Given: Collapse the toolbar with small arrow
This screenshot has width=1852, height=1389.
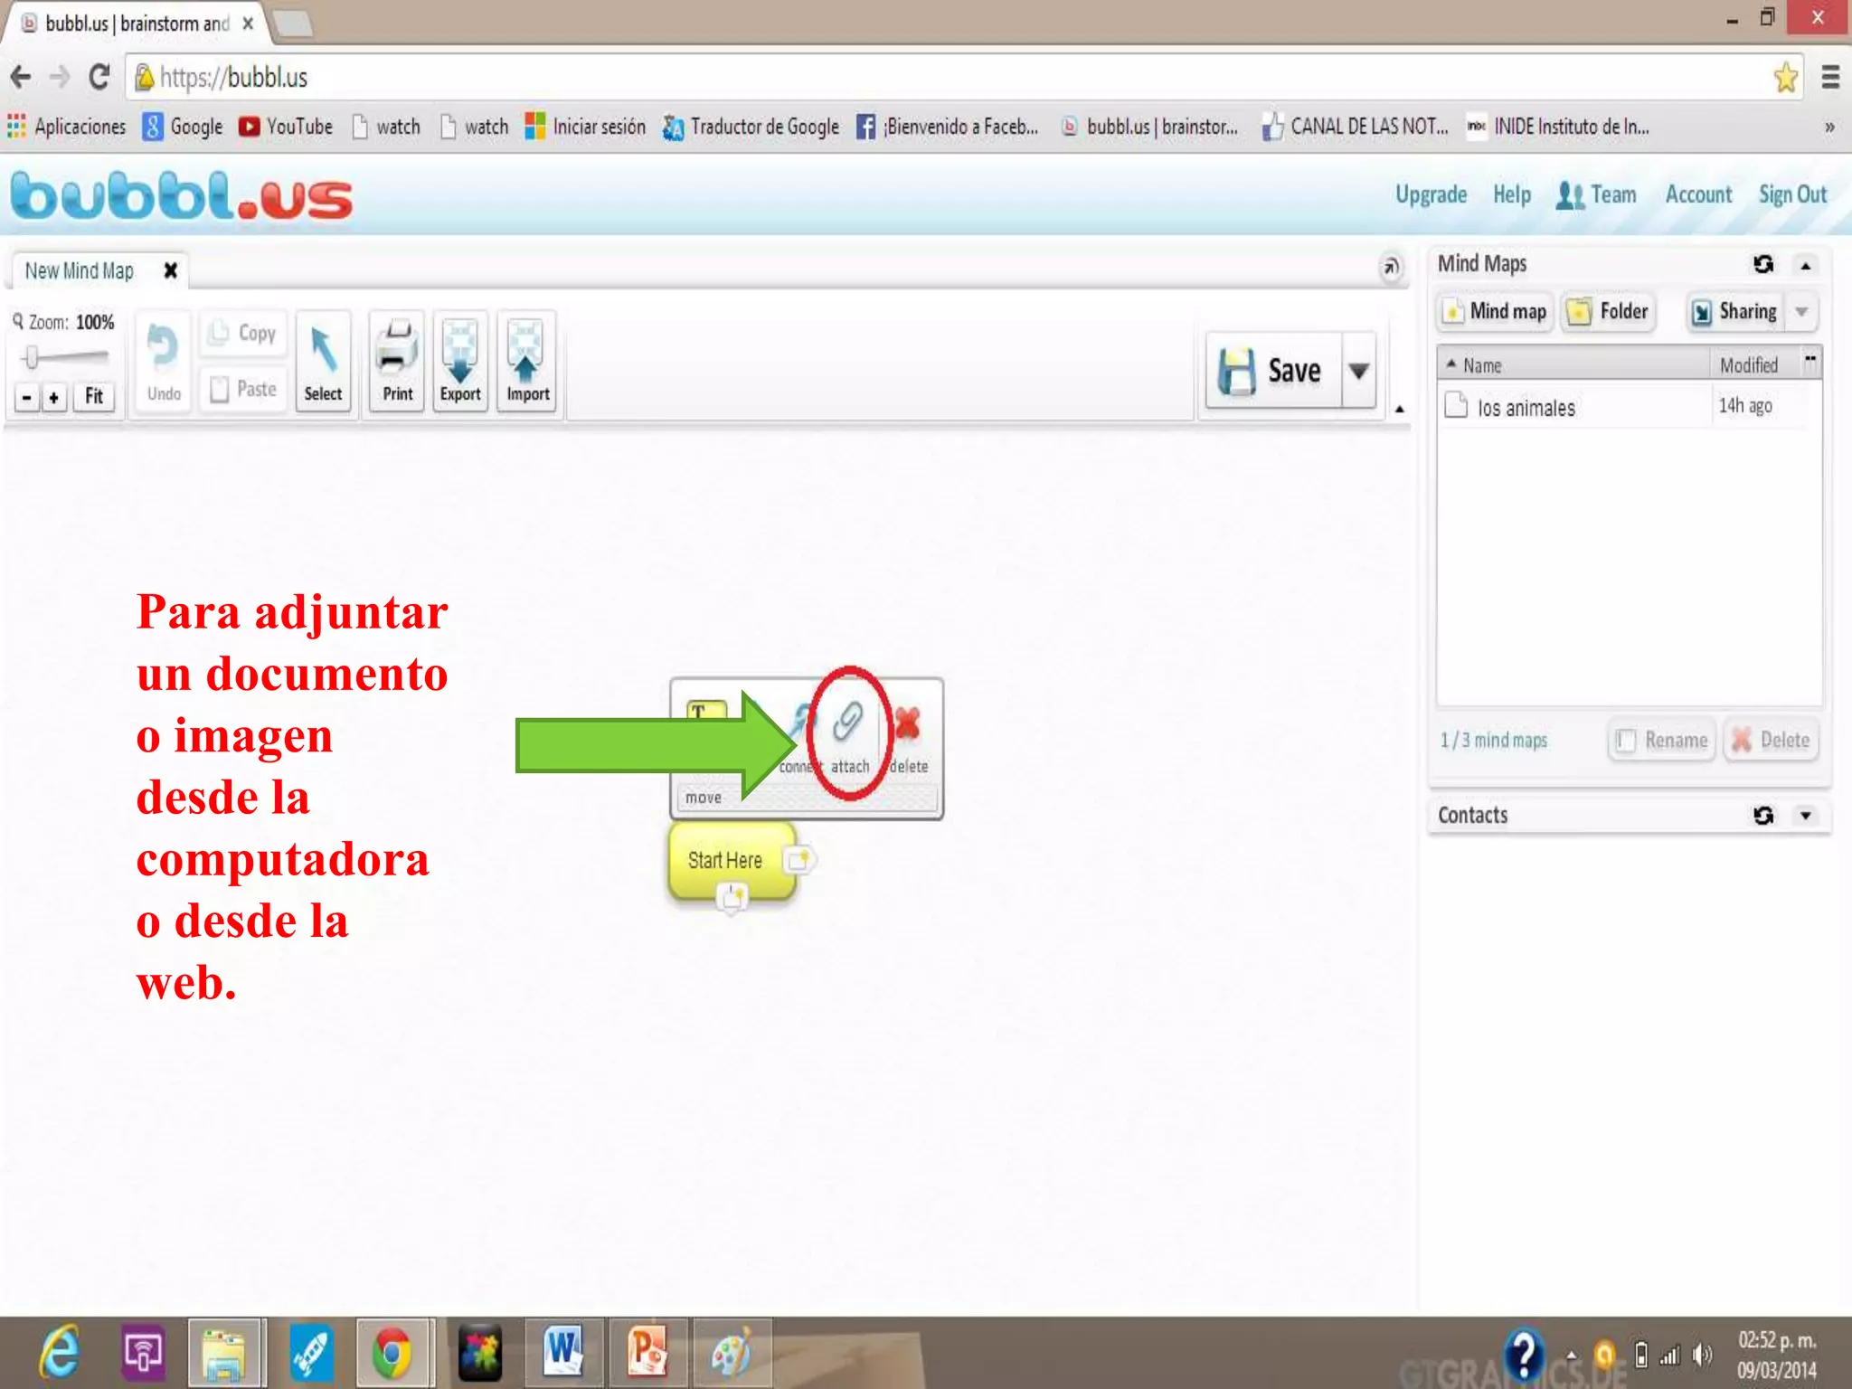Looking at the screenshot, I should coord(1400,410).
